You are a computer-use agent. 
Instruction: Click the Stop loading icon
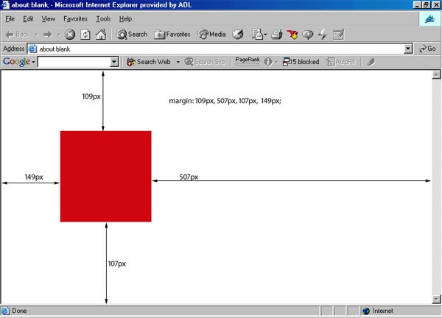click(x=70, y=34)
